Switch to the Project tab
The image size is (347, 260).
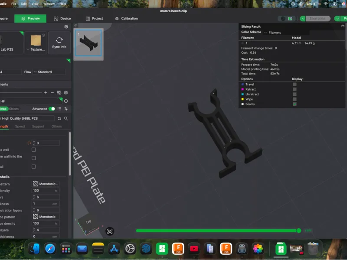click(94, 19)
